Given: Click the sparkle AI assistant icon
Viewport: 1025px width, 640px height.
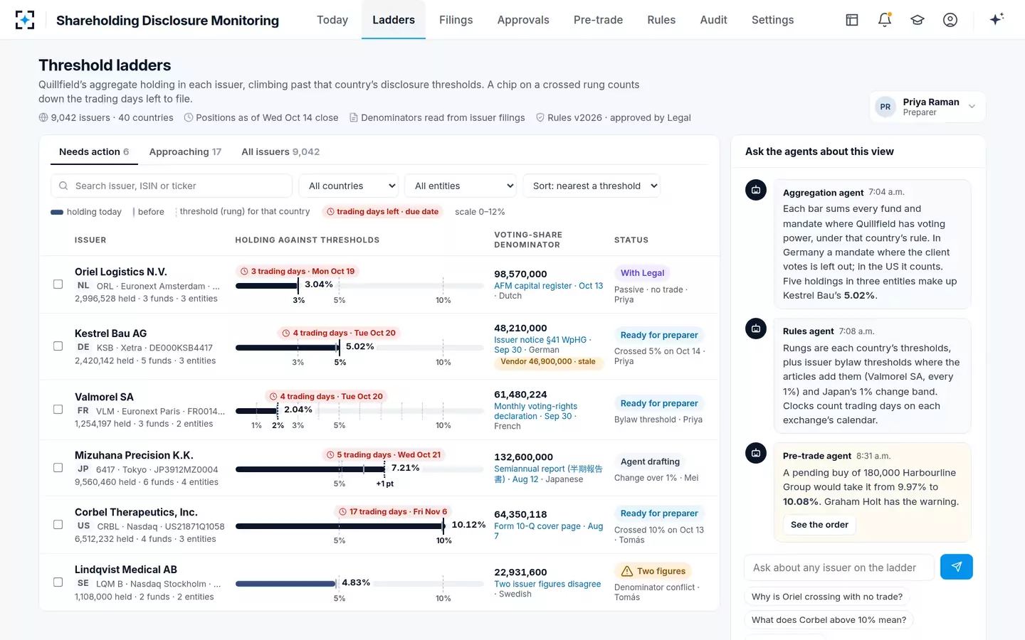Looking at the screenshot, I should (x=997, y=19).
